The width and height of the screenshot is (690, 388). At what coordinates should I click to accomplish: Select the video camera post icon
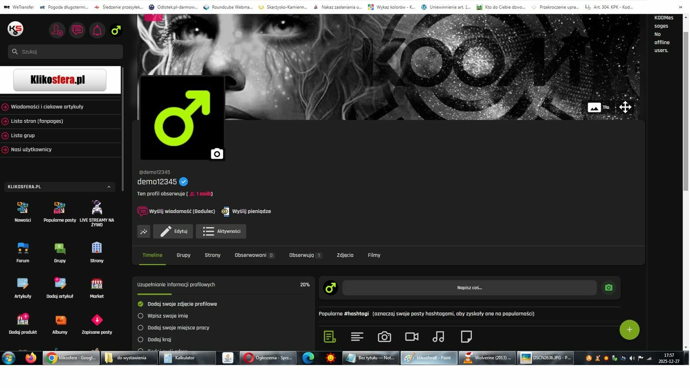pyautogui.click(x=412, y=337)
